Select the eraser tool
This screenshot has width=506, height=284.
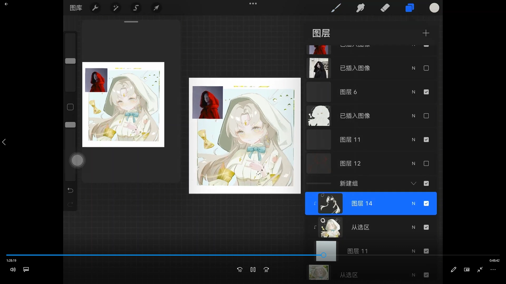click(x=385, y=8)
